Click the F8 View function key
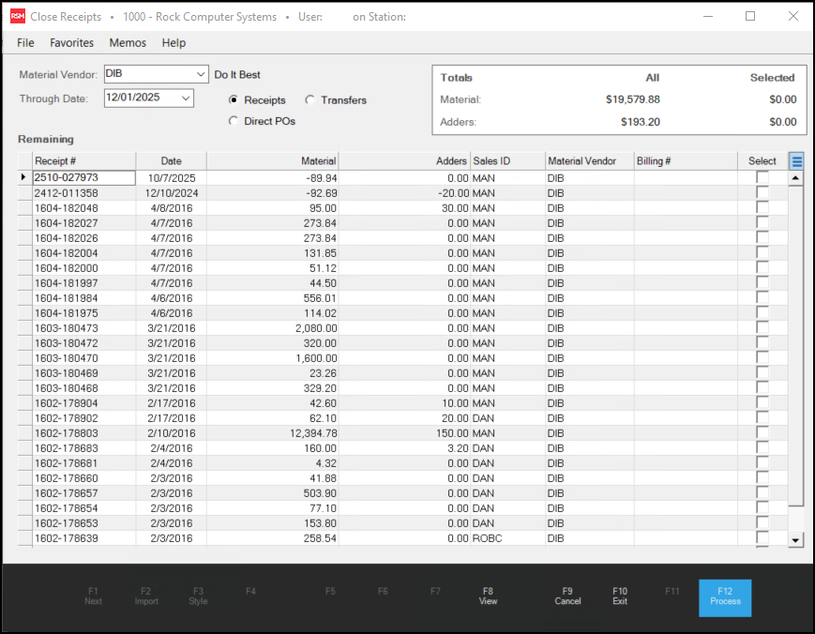 (x=488, y=596)
